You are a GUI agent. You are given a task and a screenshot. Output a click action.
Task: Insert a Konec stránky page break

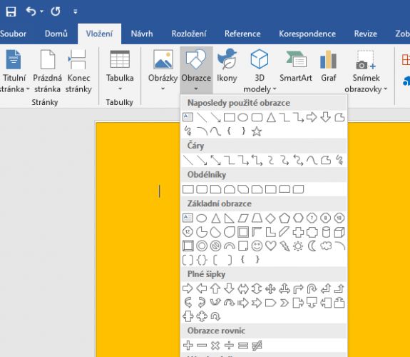coord(78,71)
